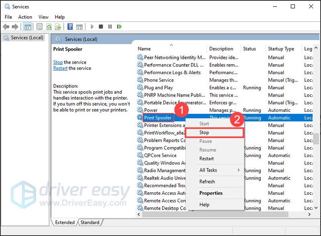The height and width of the screenshot is (236, 321).
Task: Toggle Show/Hide Console Tree toolbar icon
Action: (x=28, y=27)
